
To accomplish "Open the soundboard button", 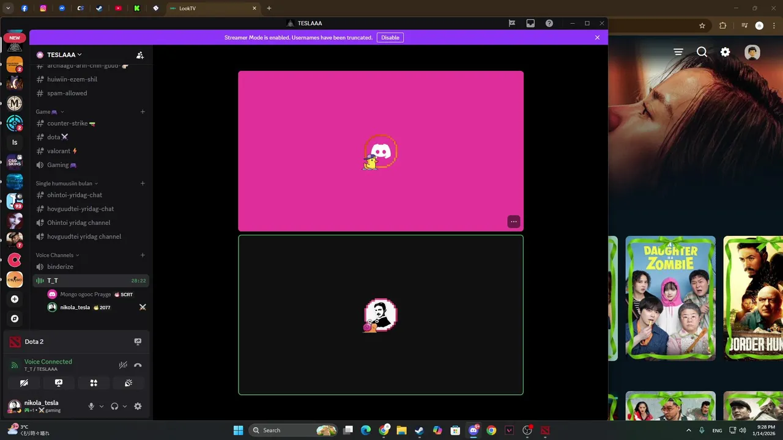I will click(128, 383).
